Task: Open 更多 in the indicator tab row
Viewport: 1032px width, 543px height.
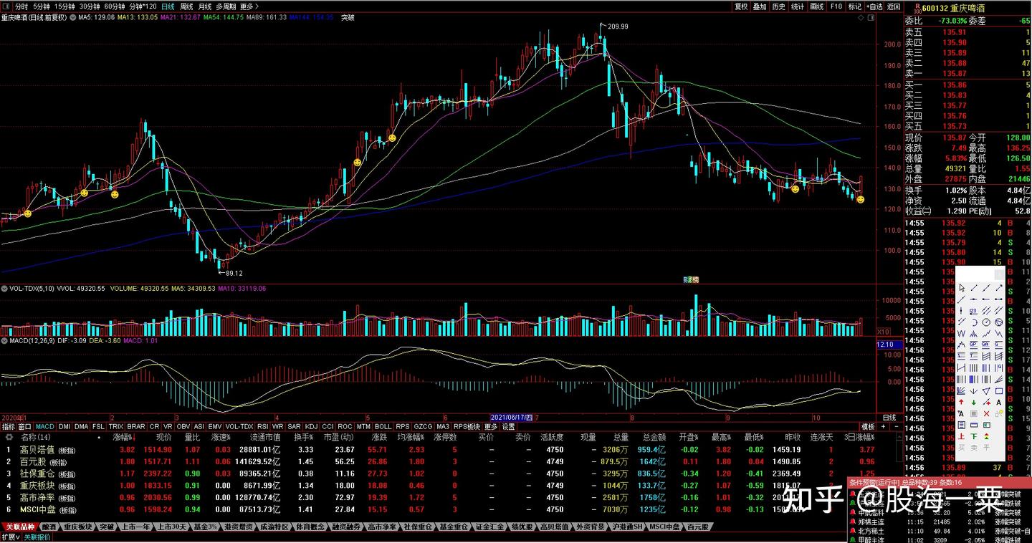Action: 490,426
